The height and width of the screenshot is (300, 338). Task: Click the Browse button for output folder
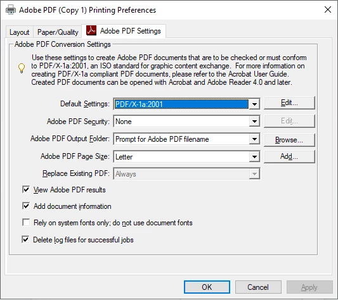(289, 140)
